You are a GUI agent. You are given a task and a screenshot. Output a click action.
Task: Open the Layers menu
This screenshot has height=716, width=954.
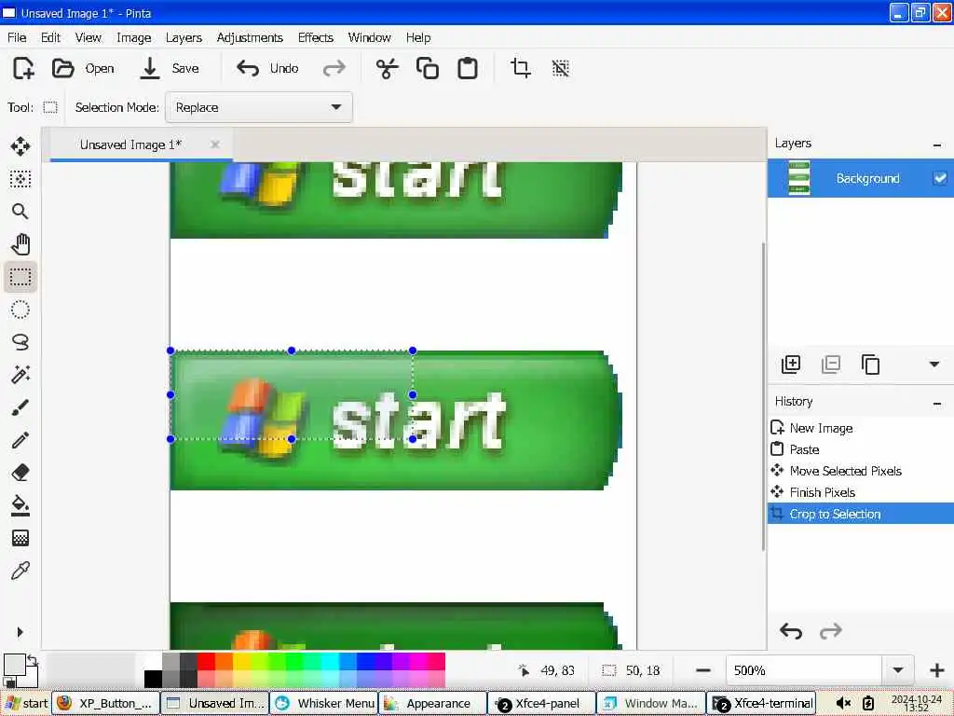184,37
